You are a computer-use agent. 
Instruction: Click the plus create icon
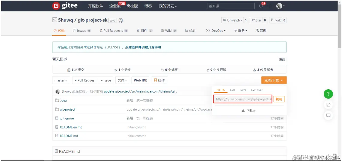(270, 6)
